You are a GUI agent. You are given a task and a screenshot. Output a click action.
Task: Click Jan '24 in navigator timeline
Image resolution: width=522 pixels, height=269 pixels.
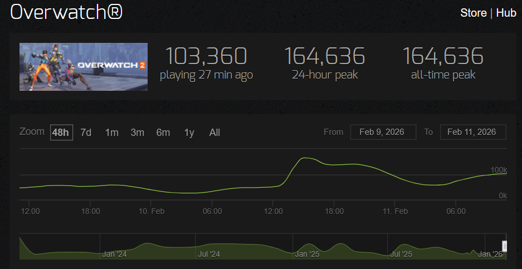(114, 255)
